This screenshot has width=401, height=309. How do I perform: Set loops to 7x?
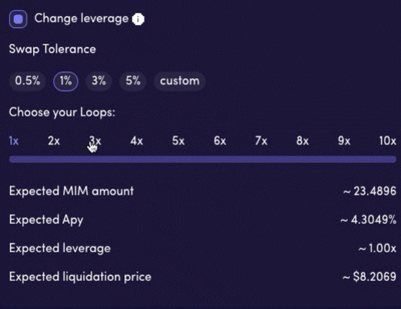tap(261, 141)
